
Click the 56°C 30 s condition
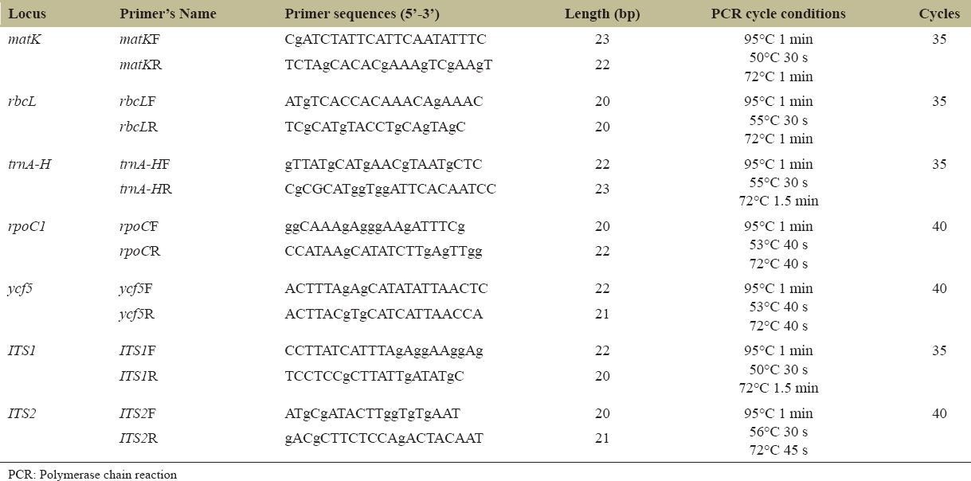778,432
